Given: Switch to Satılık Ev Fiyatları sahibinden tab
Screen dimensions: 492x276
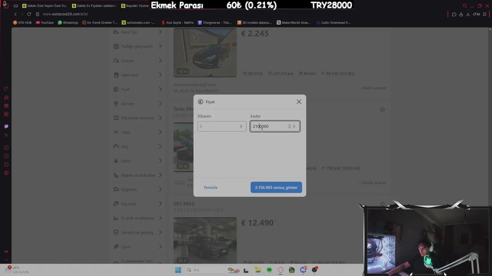Looking at the screenshot, I should [x=94, y=6].
